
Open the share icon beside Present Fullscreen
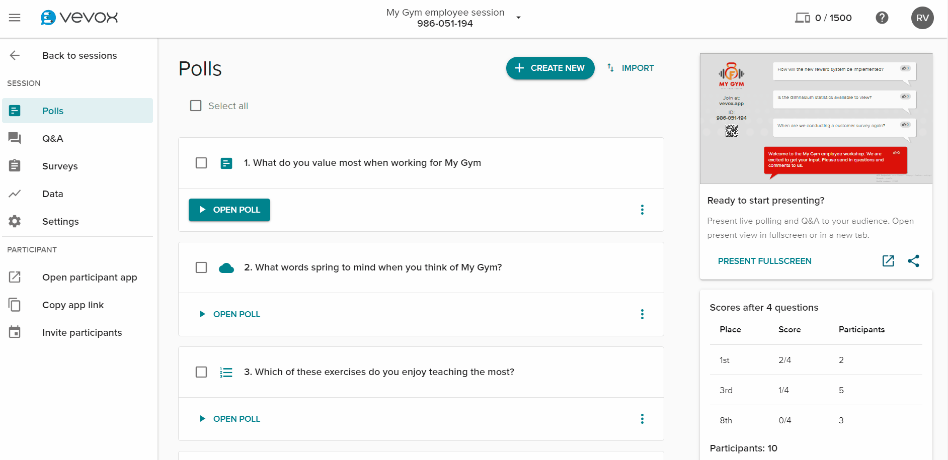(914, 261)
